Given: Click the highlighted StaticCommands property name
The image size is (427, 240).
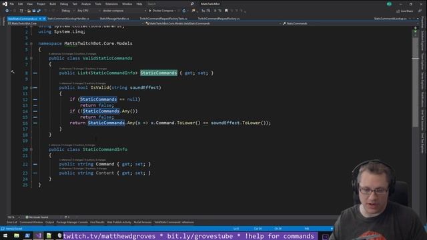Looking at the screenshot, I should pos(159,73).
